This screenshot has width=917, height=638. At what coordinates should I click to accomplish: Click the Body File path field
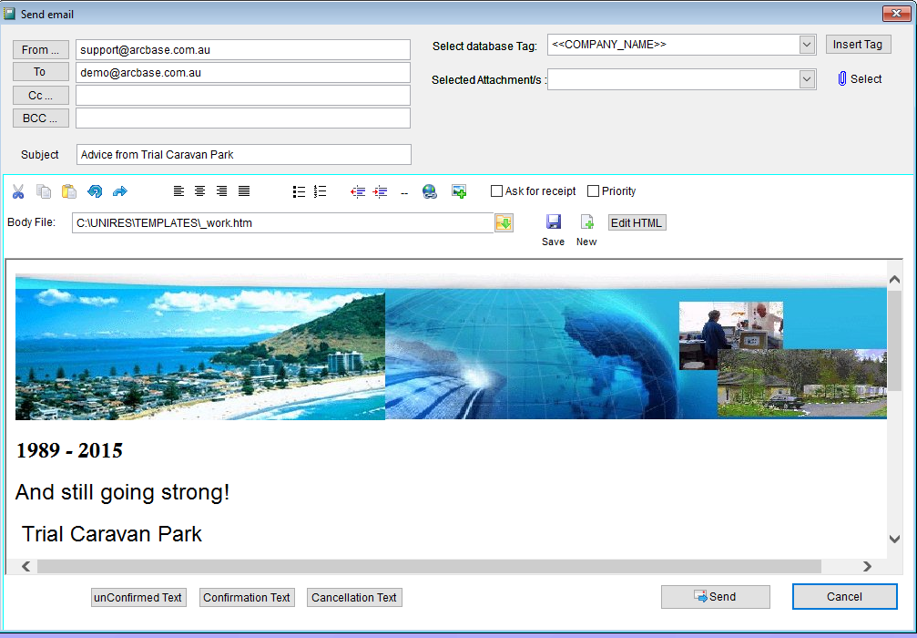[283, 223]
